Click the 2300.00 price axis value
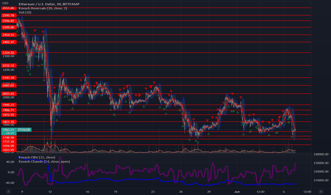331x195 pixels. [x=9, y=56]
